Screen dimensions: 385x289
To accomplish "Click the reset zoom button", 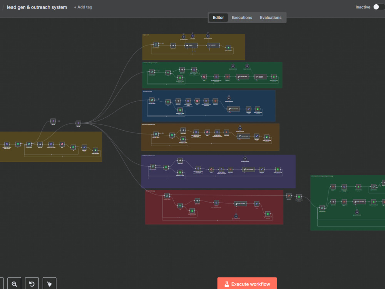I will (x=32, y=284).
